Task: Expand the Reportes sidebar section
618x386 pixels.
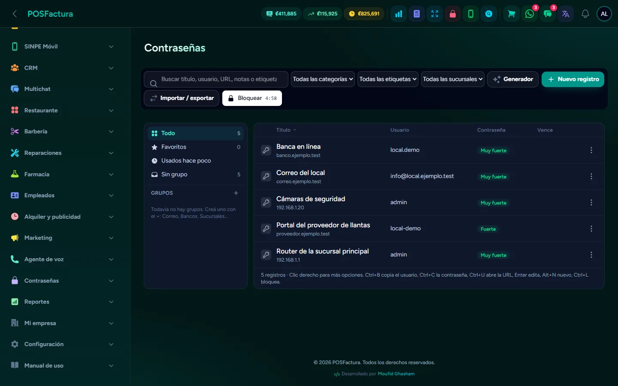Action: [64, 302]
